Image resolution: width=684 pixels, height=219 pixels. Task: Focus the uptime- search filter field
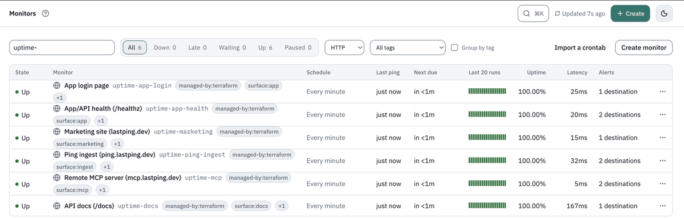tap(62, 48)
